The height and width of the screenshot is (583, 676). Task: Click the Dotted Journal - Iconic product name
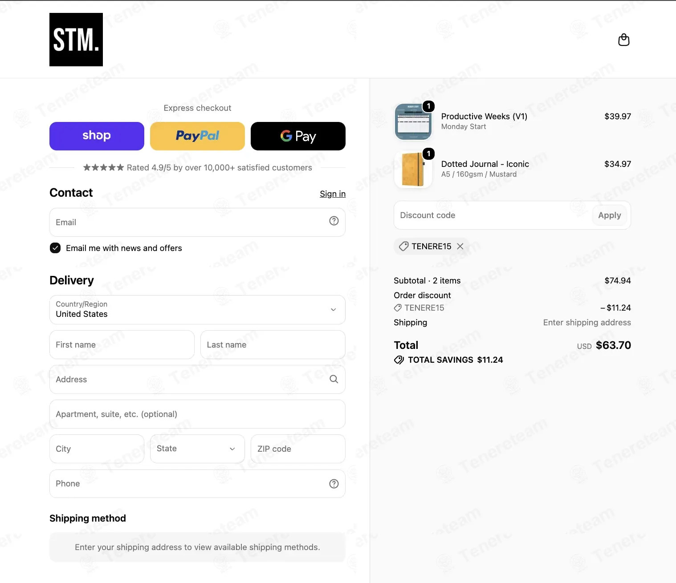point(485,164)
